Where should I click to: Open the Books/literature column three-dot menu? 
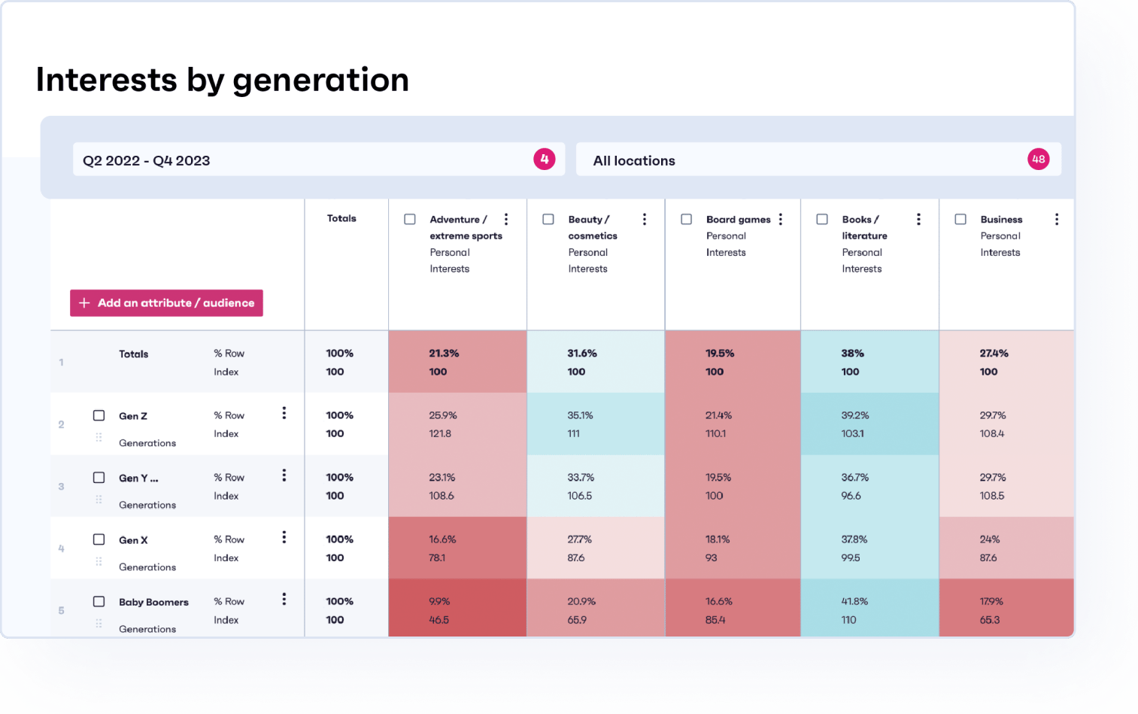coord(918,218)
